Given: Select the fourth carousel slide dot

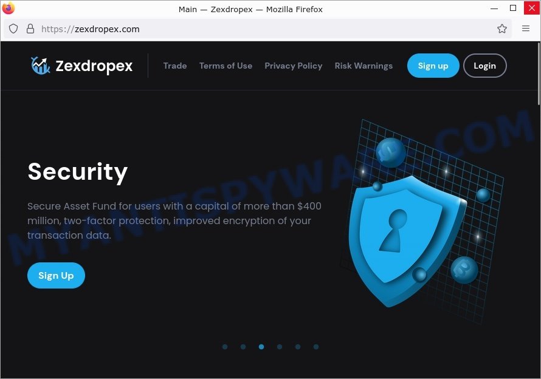Looking at the screenshot, I should coord(280,347).
